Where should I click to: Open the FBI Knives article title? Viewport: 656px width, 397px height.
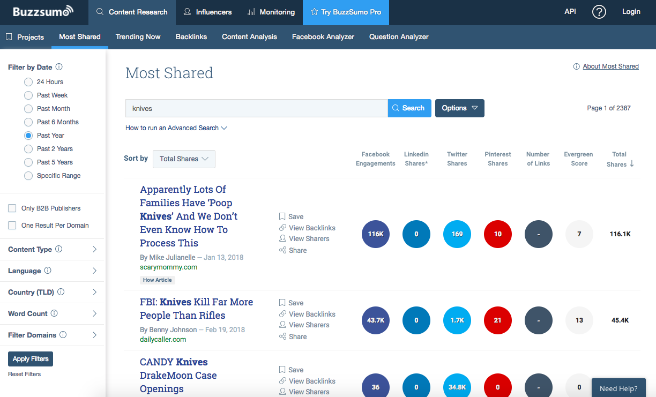(196, 309)
